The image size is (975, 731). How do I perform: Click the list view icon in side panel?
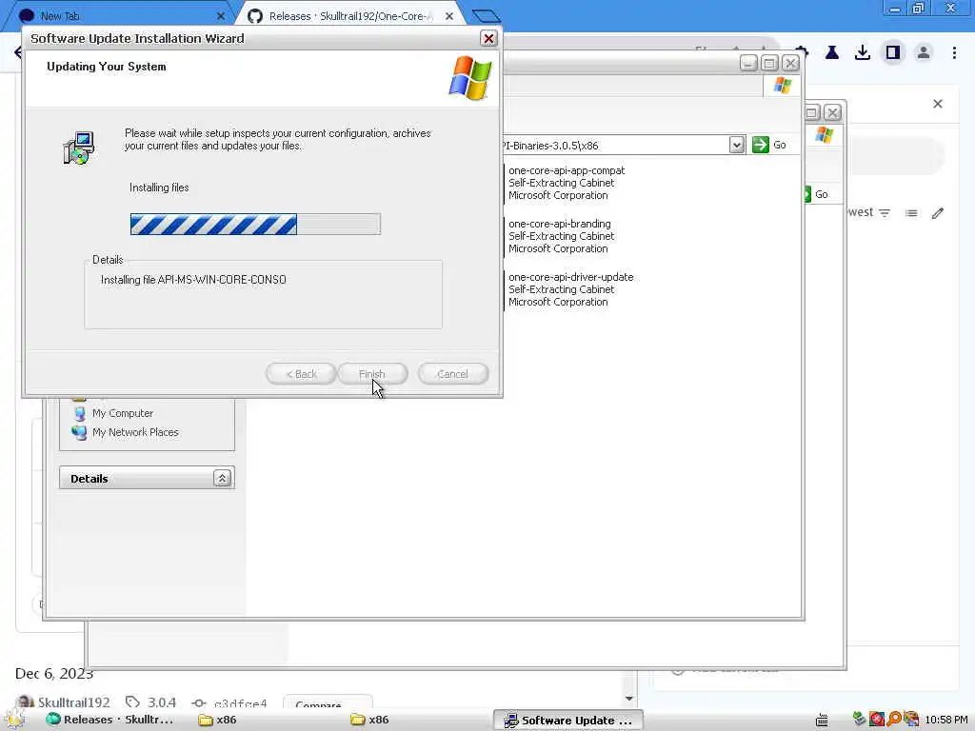911,213
